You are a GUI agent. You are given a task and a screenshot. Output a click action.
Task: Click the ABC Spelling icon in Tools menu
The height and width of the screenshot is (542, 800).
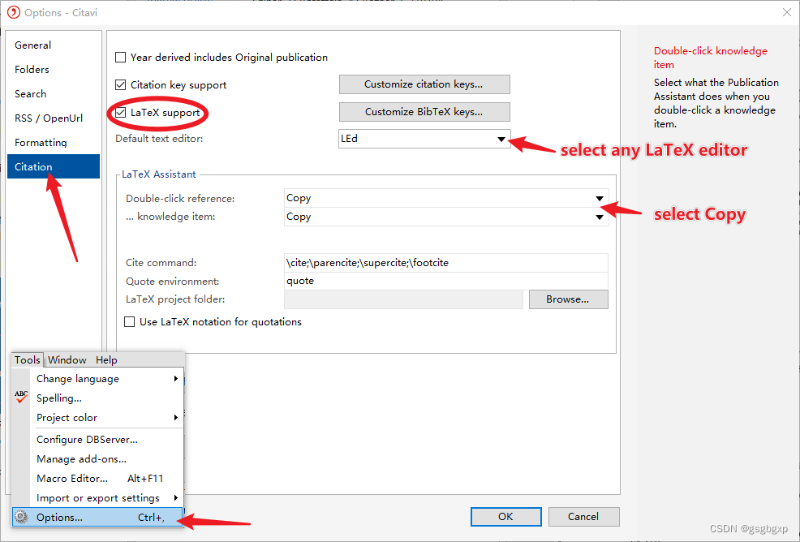pos(20,398)
